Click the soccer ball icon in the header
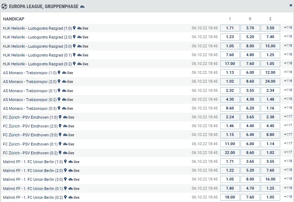Viewport: 294px width, 202px height. (4, 6)
